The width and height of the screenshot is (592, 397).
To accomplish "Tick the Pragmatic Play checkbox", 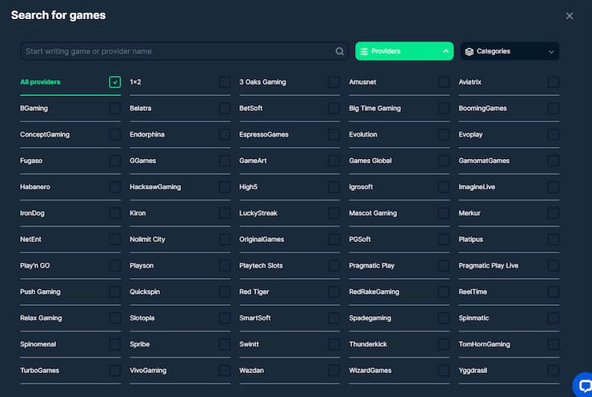I will pyautogui.click(x=444, y=265).
